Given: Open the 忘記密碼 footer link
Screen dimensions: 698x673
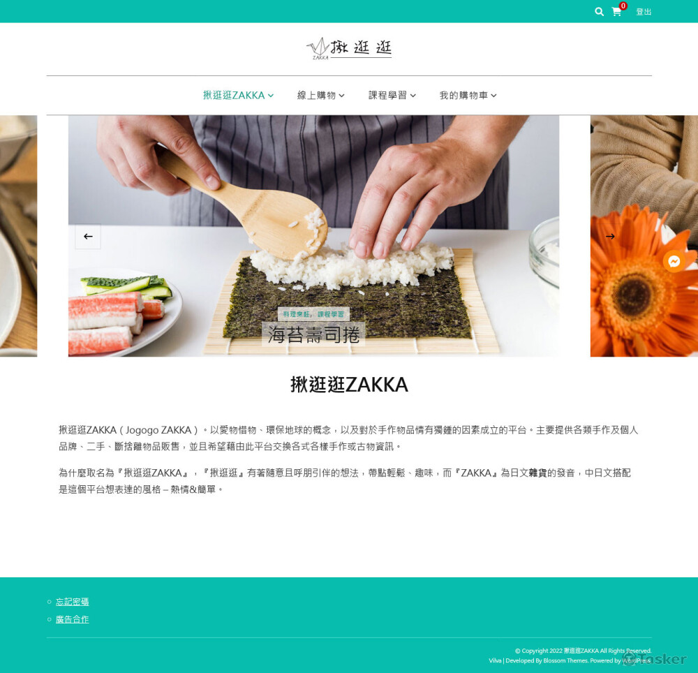Looking at the screenshot, I should point(72,602).
